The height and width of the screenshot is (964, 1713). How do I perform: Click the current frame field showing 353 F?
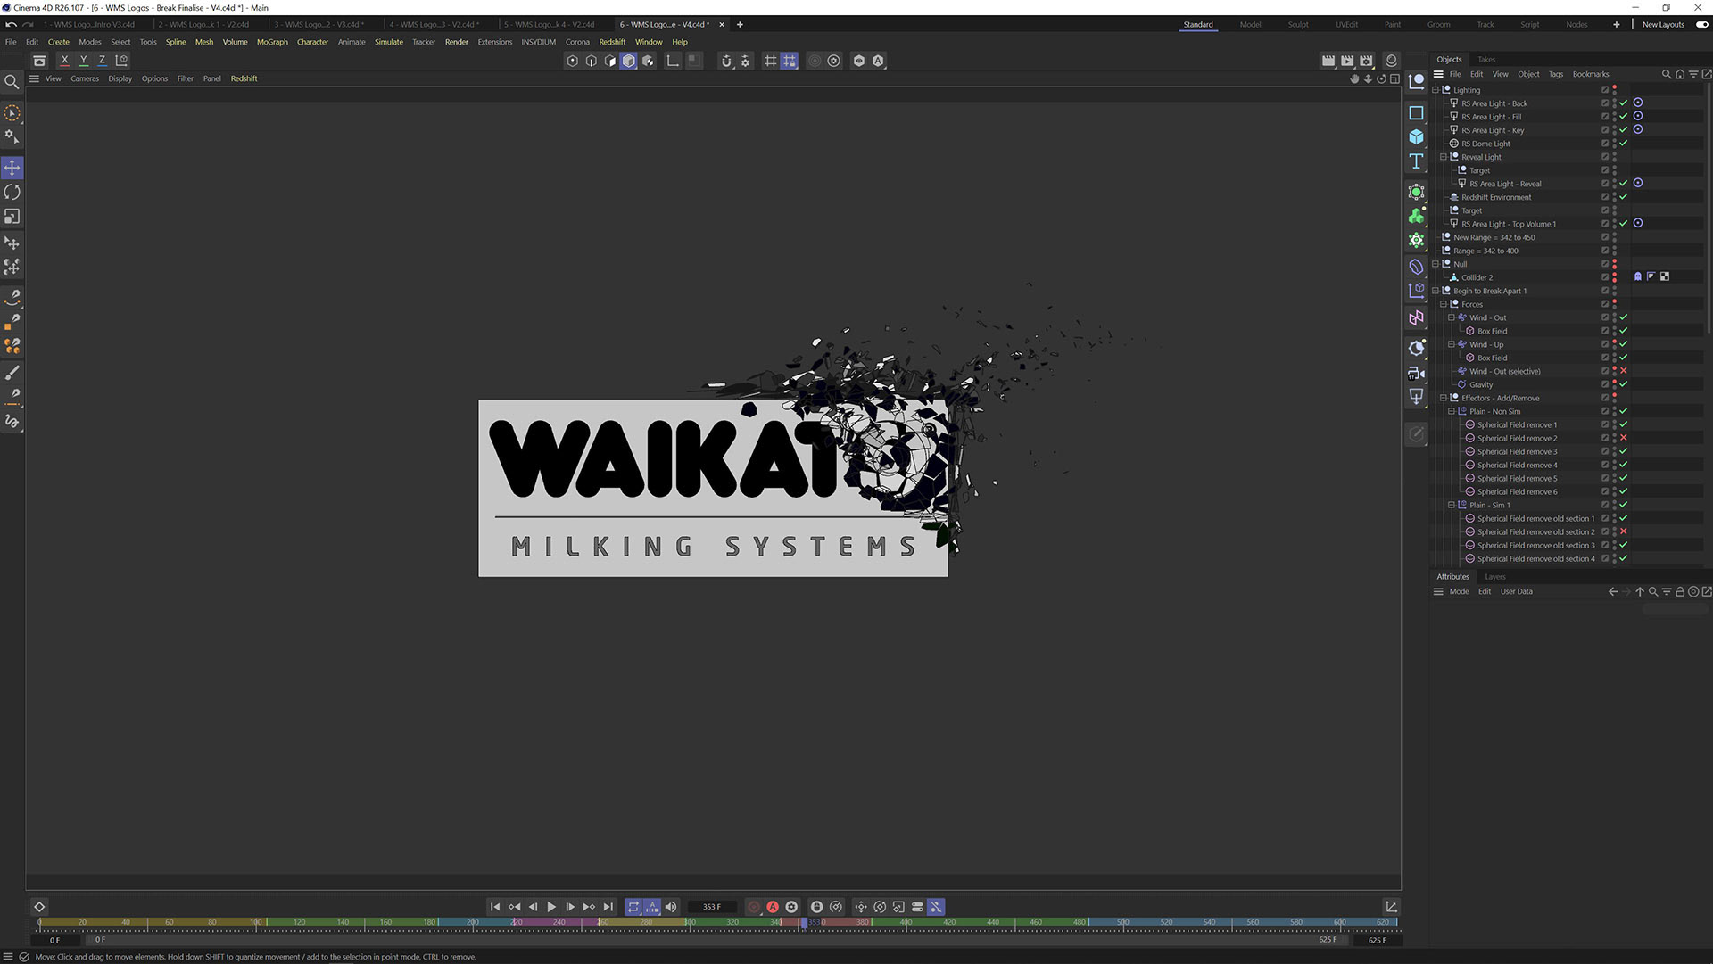pos(712,907)
